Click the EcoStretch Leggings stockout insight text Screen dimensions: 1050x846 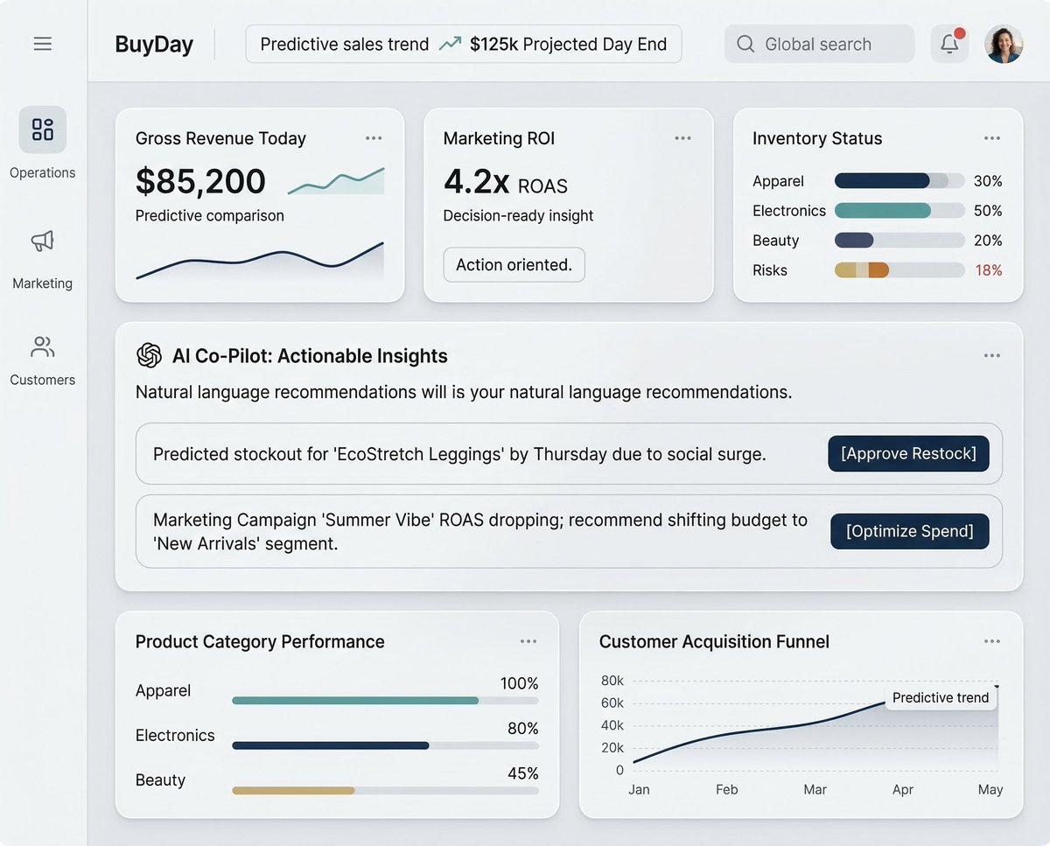click(459, 454)
